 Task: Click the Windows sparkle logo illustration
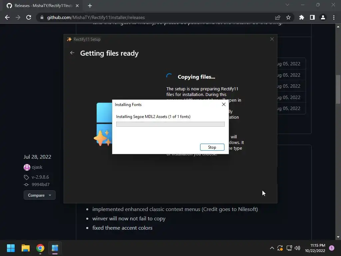tap(103, 124)
